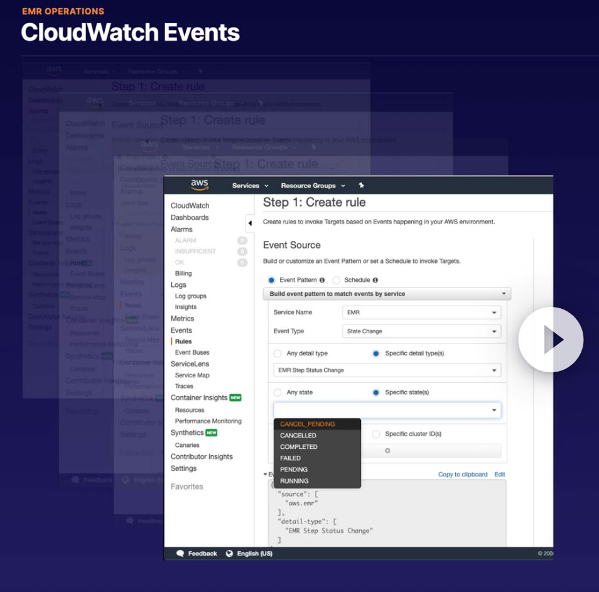The width and height of the screenshot is (599, 592).
Task: Go to Dashboards in the sidebar
Action: pos(190,217)
